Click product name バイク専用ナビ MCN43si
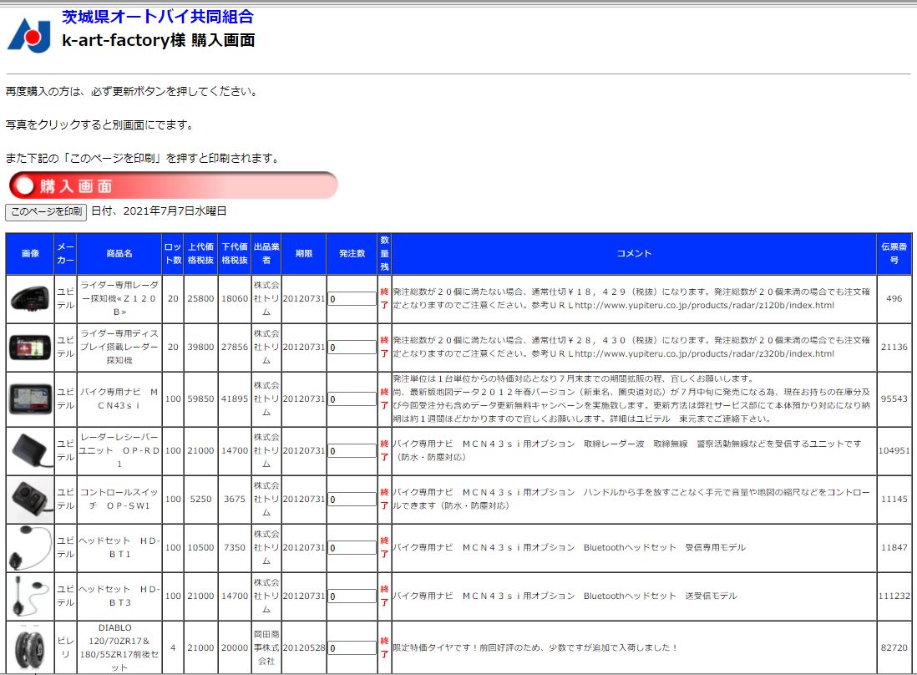 [119, 398]
